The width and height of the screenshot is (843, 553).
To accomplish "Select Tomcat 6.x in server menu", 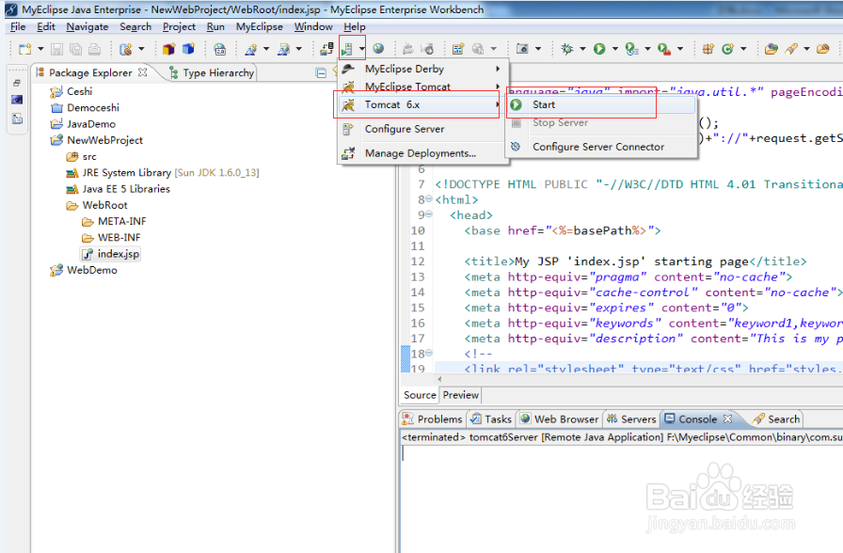I will (x=423, y=104).
